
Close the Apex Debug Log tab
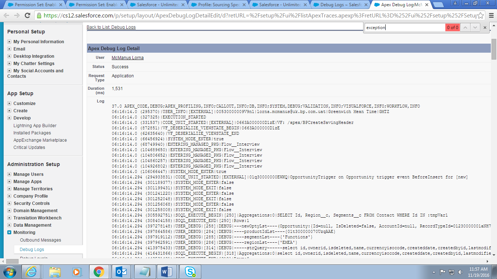[427, 5]
